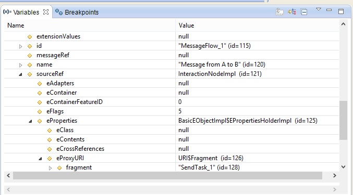Collapse the sourceRef tree node

(20, 74)
